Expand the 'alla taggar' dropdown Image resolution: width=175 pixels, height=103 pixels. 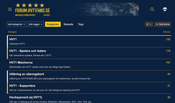click(x=36, y=24)
